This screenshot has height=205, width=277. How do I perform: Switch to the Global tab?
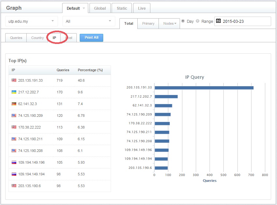tap(100, 8)
